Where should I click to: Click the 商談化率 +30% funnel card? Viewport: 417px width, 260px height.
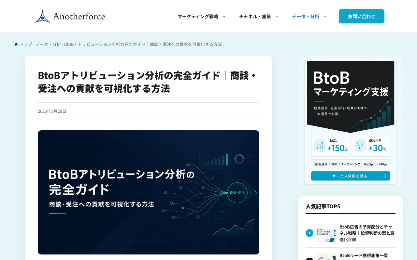[370, 146]
